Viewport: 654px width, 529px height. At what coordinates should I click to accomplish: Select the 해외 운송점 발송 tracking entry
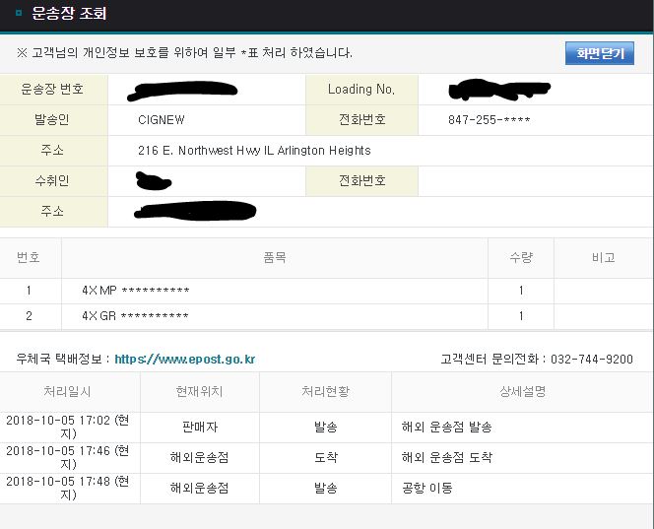446,427
